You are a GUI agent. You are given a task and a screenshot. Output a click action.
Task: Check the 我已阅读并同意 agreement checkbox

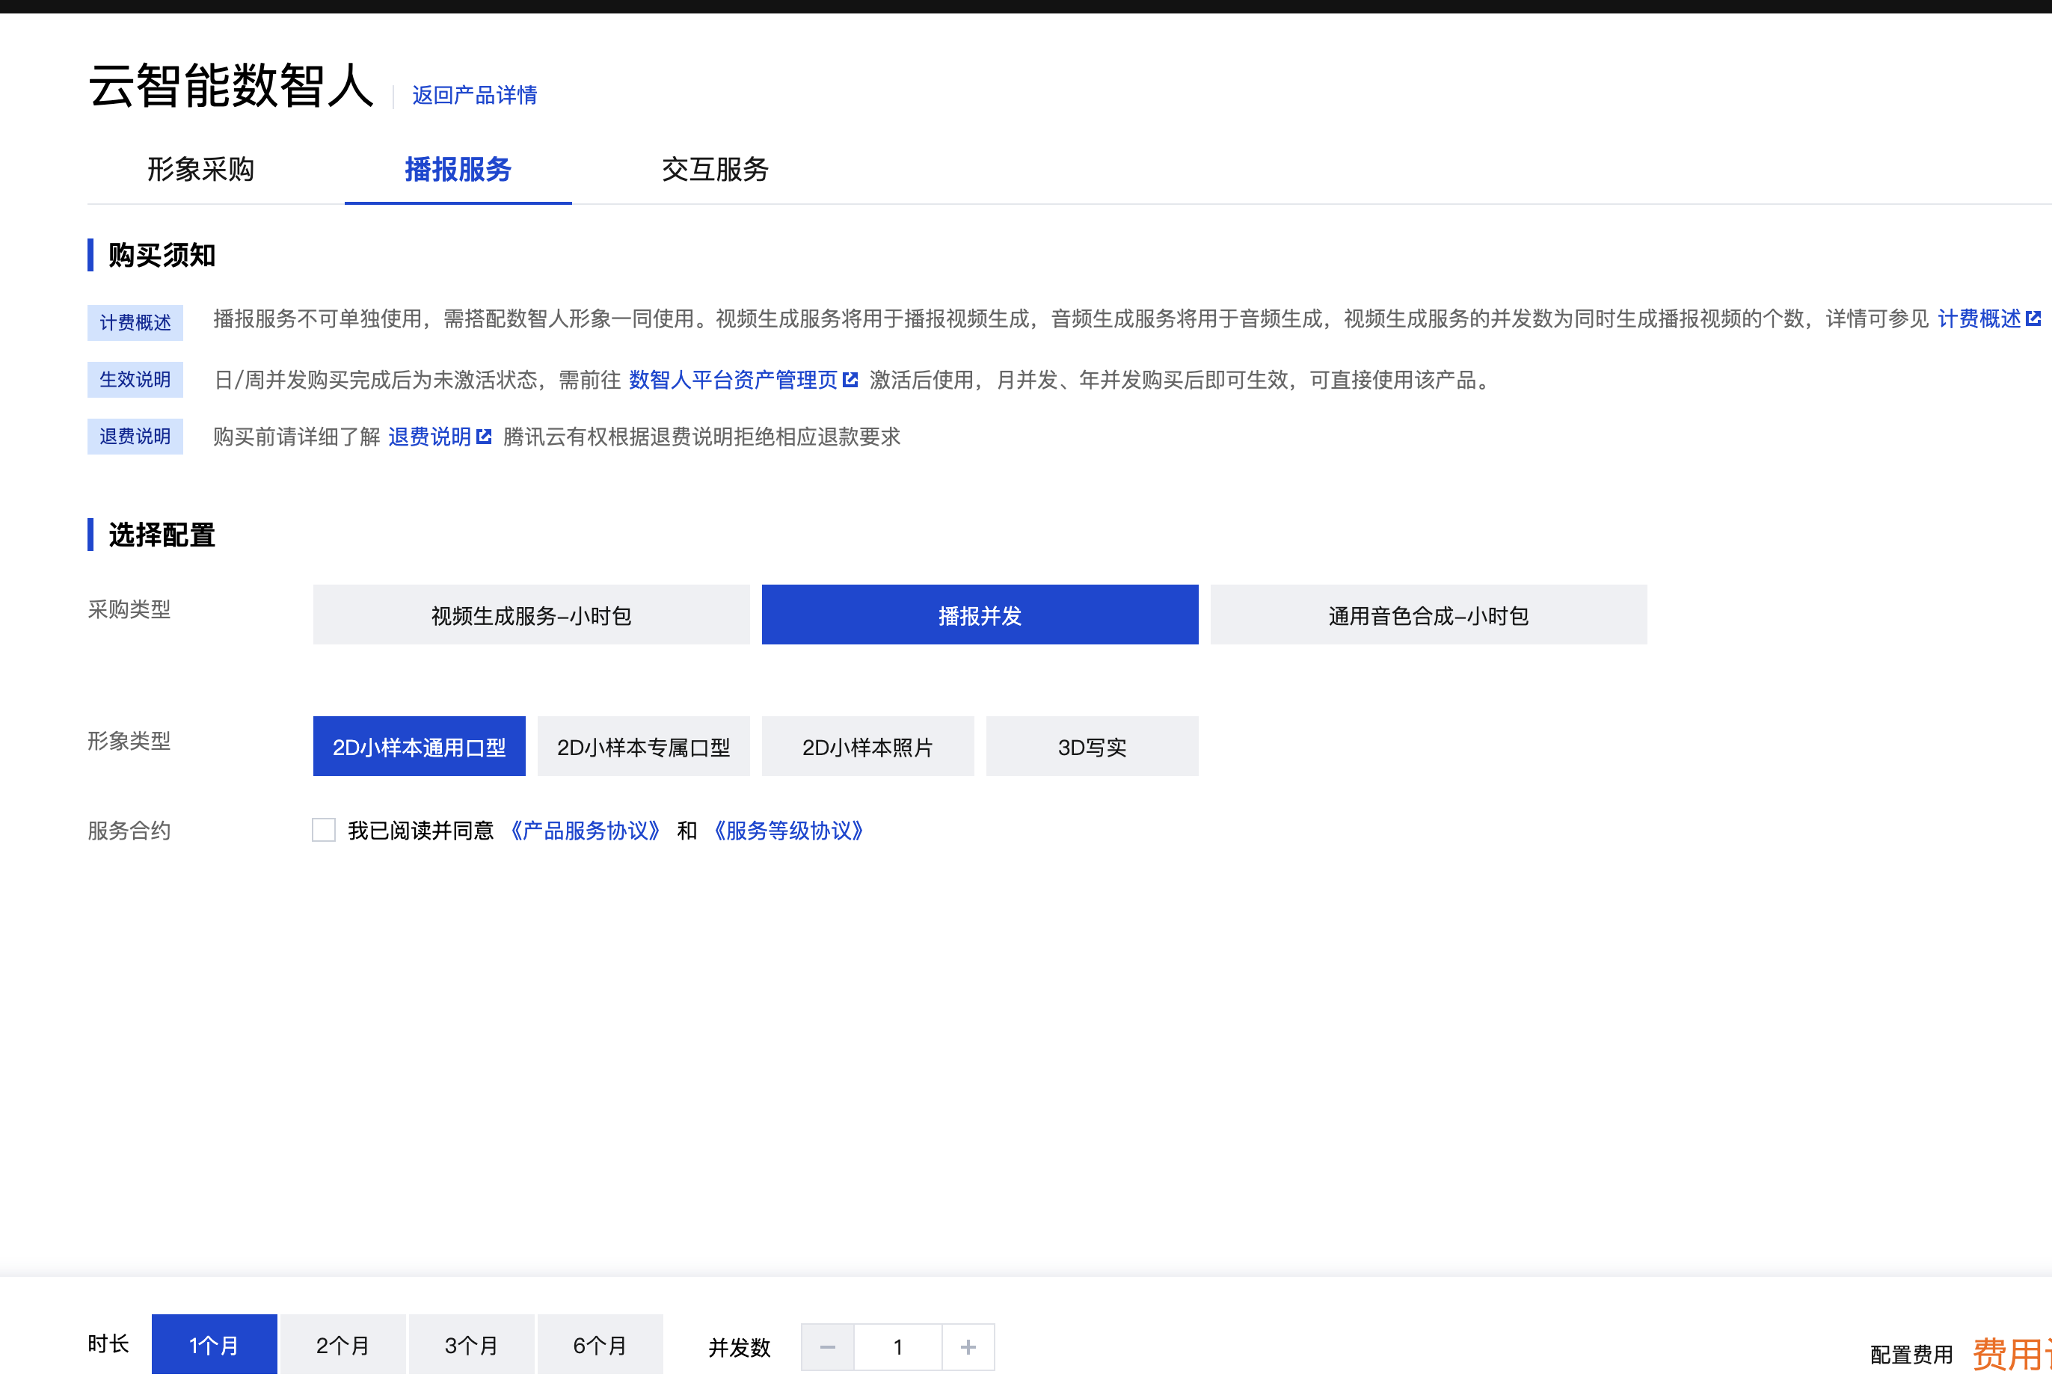pyautogui.click(x=323, y=830)
